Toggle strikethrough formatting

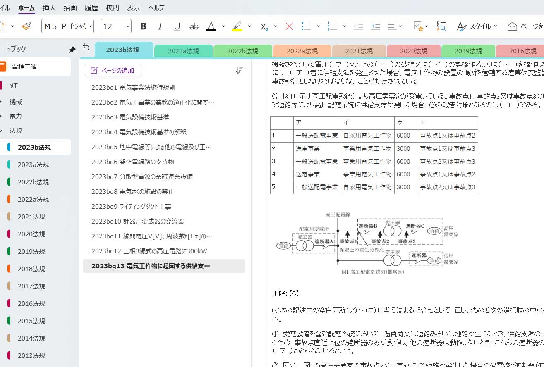194,26
